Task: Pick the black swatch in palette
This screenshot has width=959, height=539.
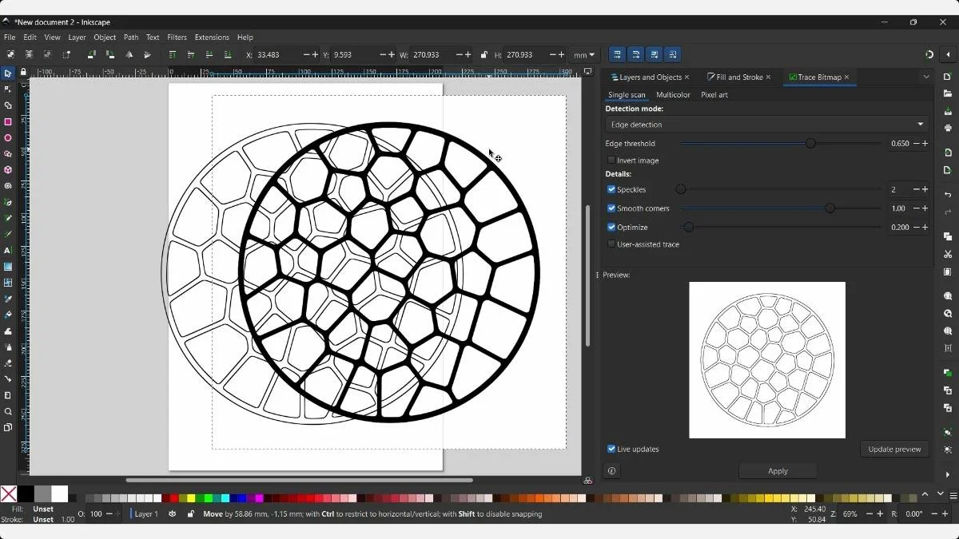Action: 26,493
